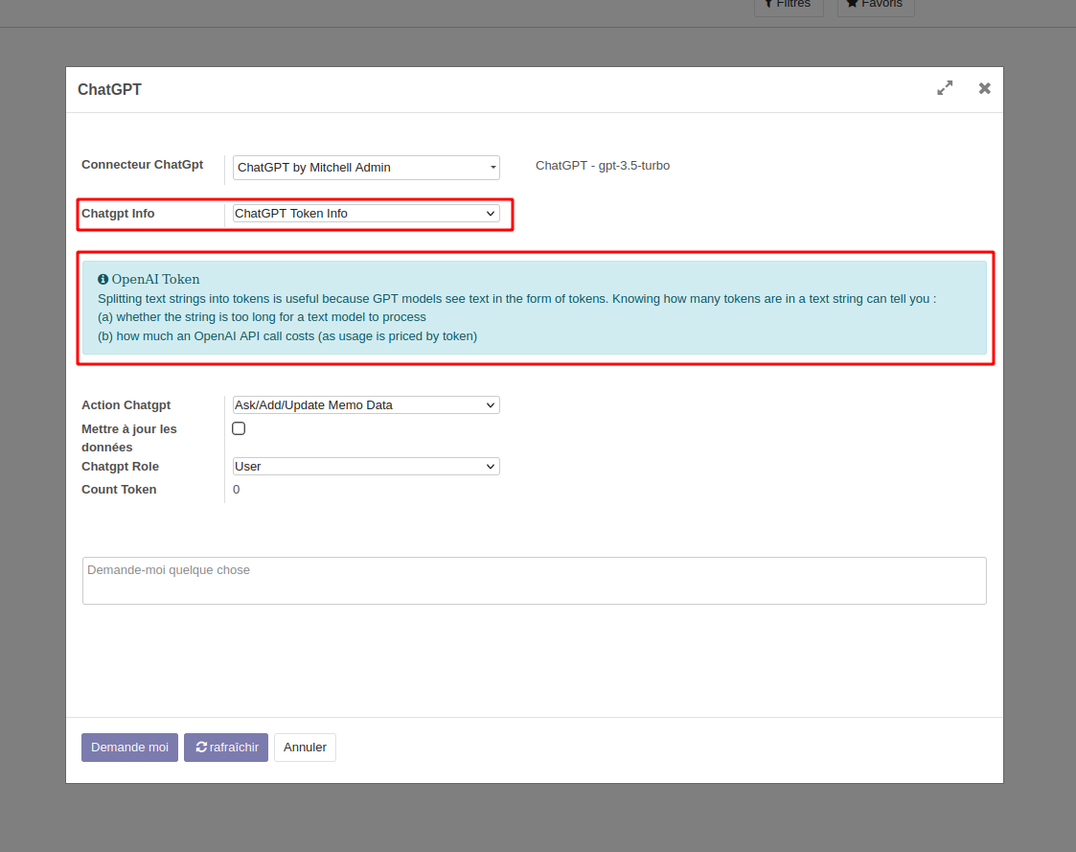Click the Chatgpt Role label
The height and width of the screenshot is (852, 1076).
120,466
